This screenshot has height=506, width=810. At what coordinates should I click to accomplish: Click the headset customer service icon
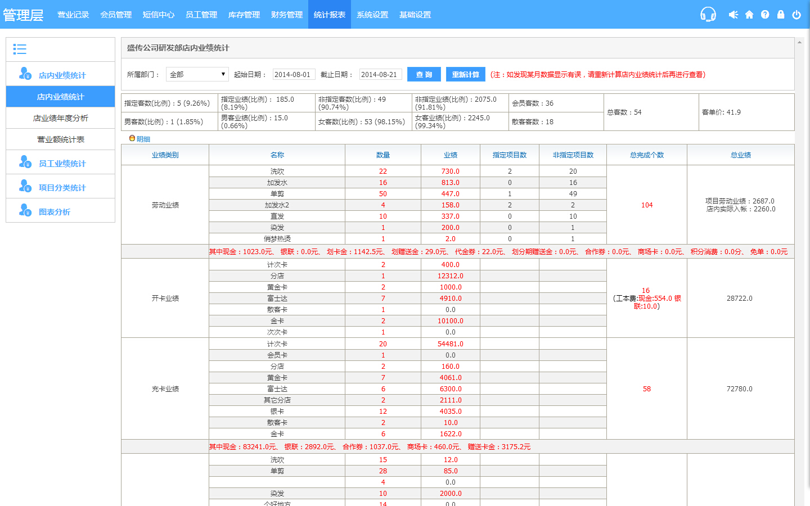pyautogui.click(x=708, y=15)
